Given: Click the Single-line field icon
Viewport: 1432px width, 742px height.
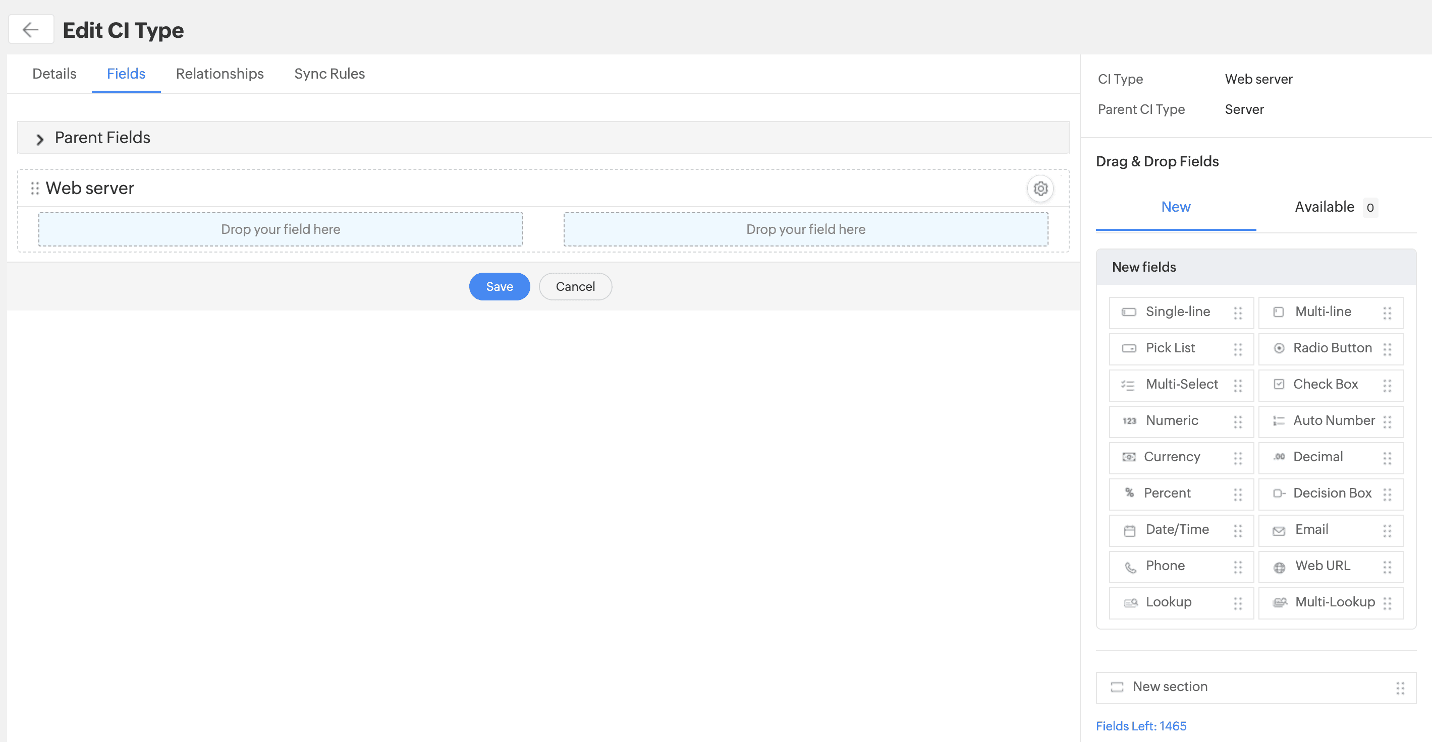Looking at the screenshot, I should point(1128,312).
